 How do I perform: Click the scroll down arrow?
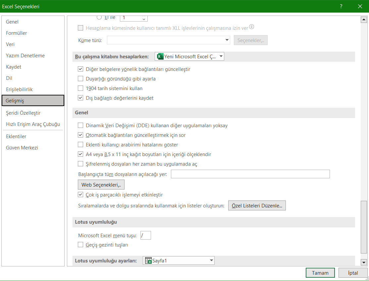(x=364, y=262)
